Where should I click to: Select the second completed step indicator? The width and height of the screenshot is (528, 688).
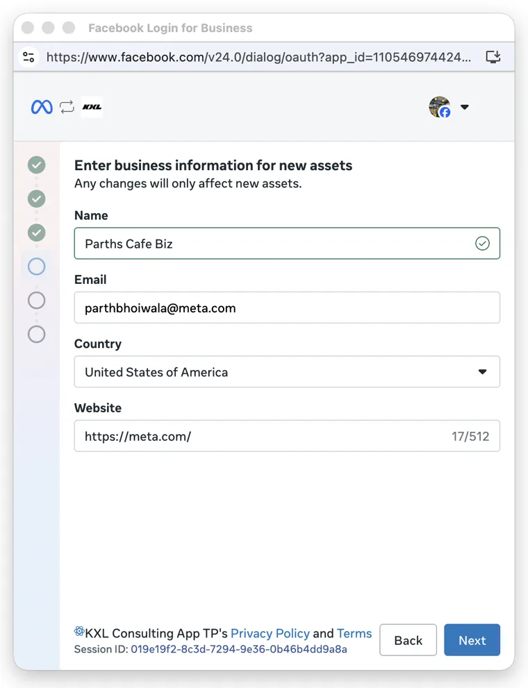36,199
